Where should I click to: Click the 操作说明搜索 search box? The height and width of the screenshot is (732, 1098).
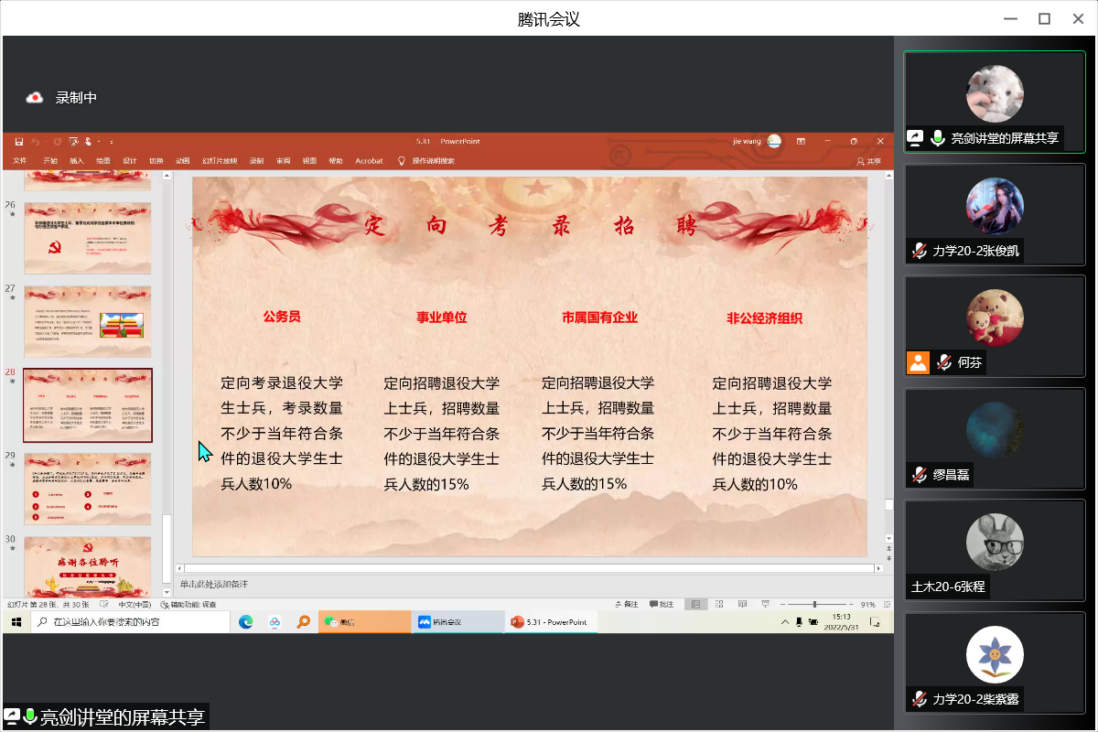tap(432, 161)
